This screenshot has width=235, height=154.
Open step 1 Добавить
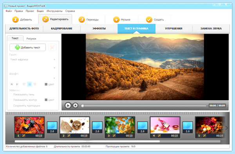pos(22,20)
